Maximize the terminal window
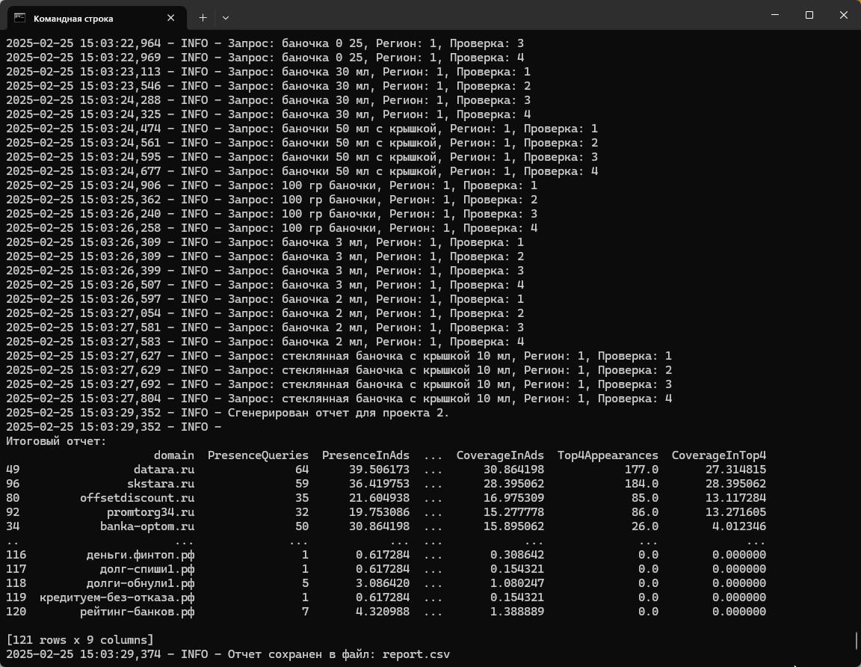The height and width of the screenshot is (667, 861). [809, 15]
